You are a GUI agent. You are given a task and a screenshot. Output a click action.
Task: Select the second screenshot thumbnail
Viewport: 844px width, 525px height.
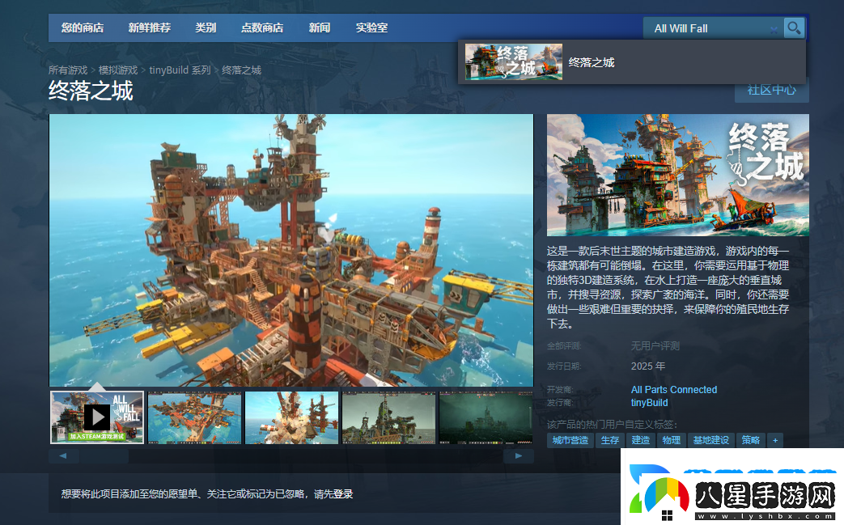194,417
